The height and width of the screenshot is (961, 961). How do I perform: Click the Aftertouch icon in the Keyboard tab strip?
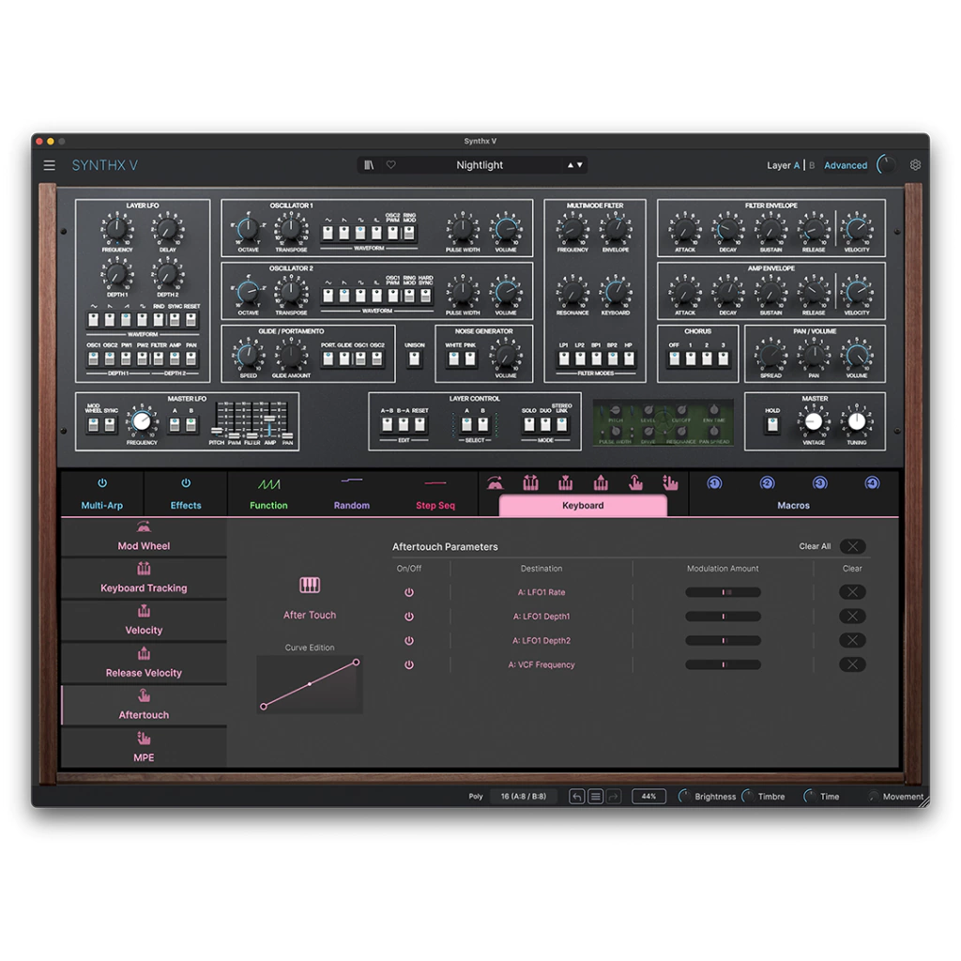point(635,483)
